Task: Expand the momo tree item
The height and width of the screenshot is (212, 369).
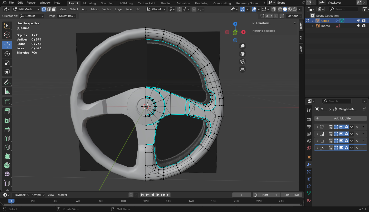Action: coord(313,26)
